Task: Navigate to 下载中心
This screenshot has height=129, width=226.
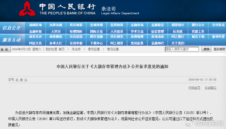Action: [x=96, y=43]
